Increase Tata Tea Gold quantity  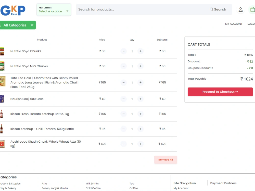point(141,83)
